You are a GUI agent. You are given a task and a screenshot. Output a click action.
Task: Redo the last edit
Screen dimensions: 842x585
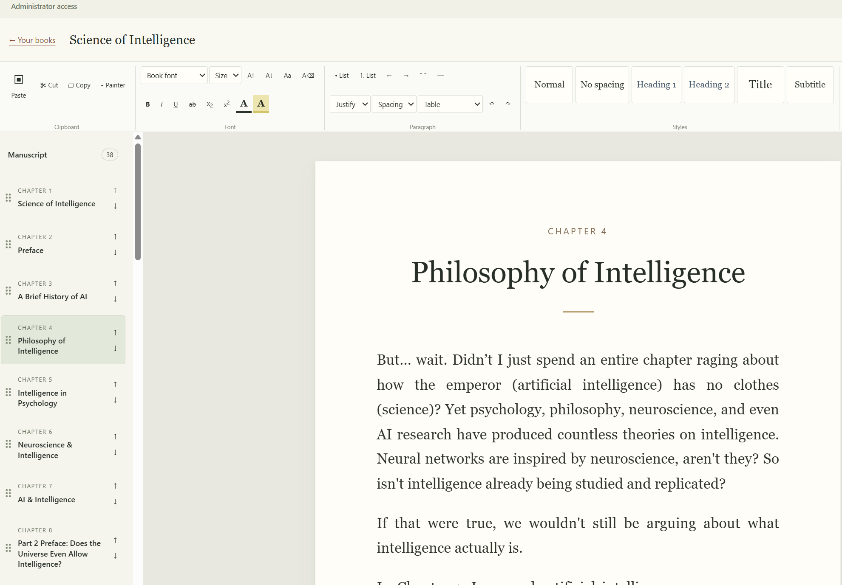(x=508, y=104)
